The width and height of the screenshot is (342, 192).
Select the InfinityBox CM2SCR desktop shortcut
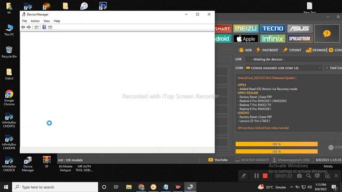click(x=9, y=164)
